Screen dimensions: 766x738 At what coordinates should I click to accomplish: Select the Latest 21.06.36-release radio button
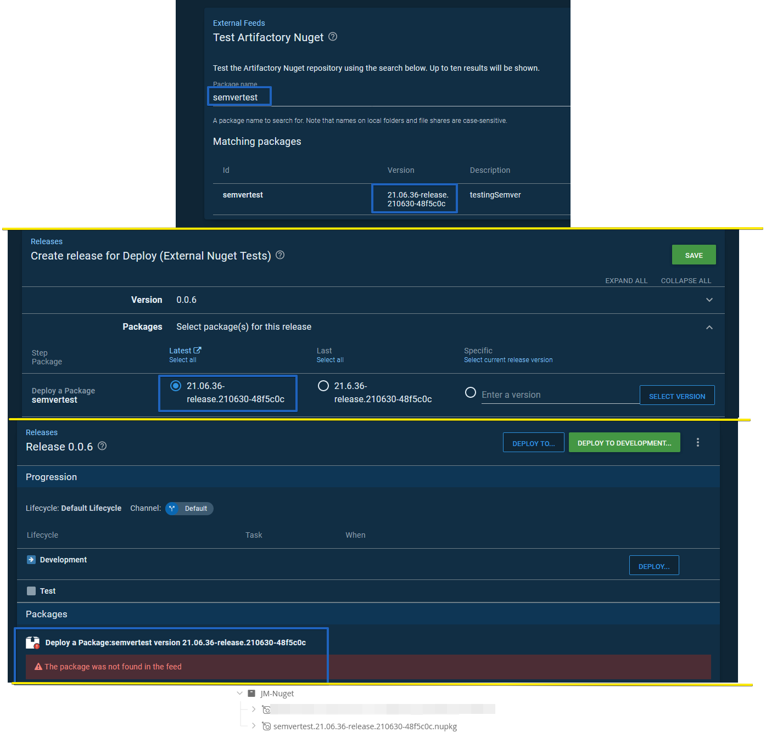pyautogui.click(x=175, y=386)
